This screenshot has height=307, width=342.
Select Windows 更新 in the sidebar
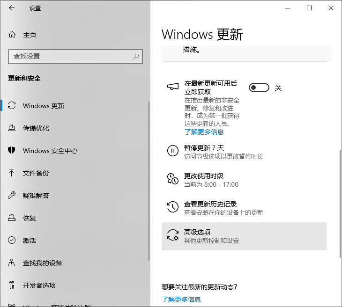pos(44,106)
